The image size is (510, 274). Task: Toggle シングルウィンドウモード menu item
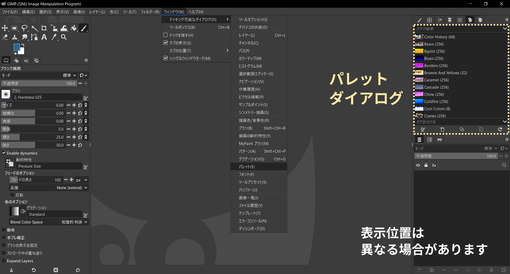point(196,58)
